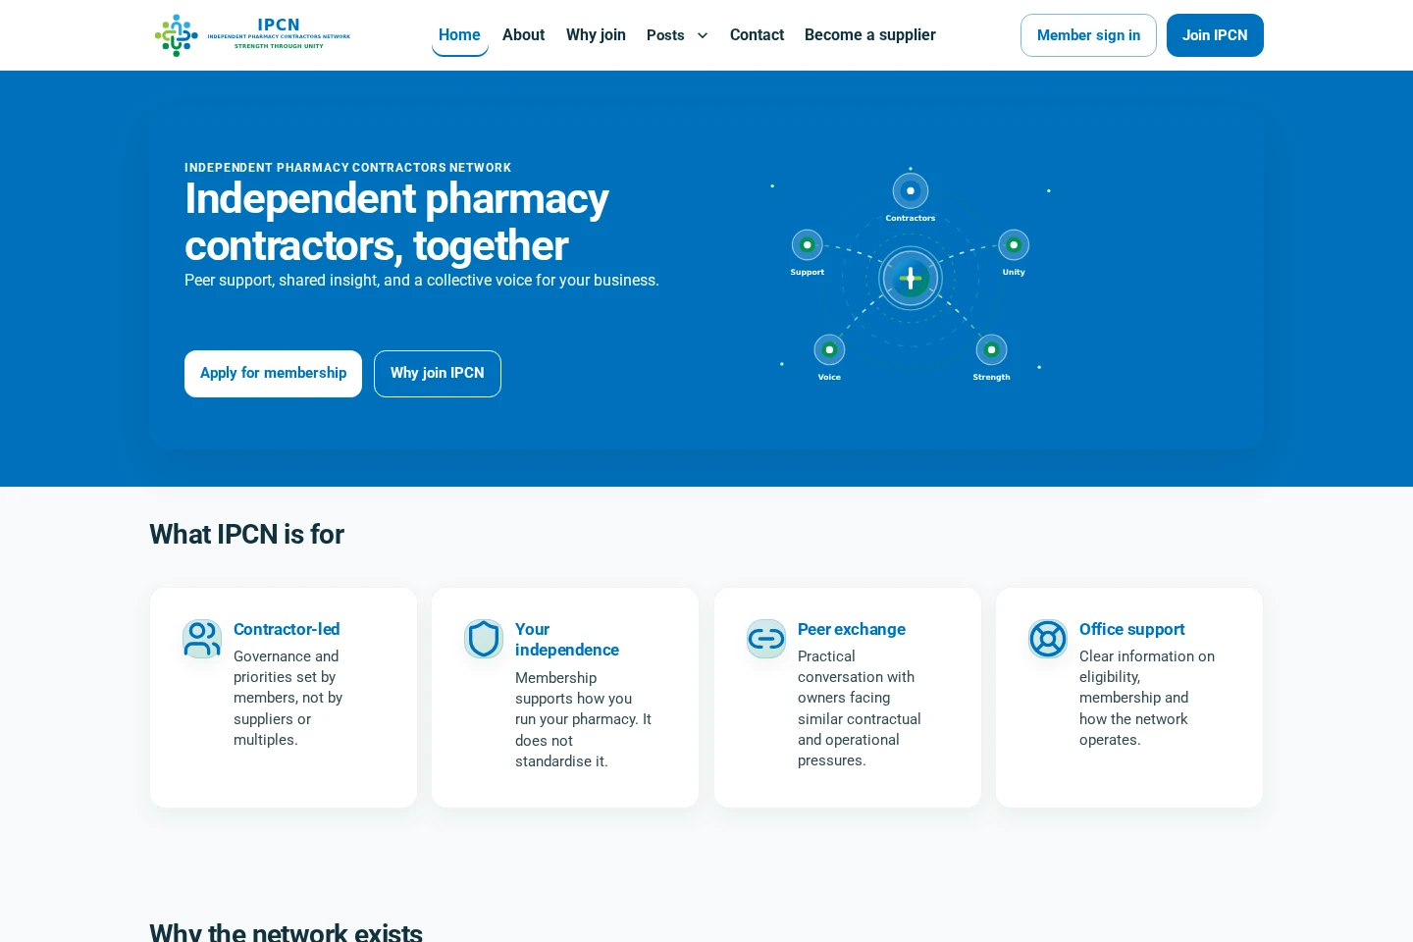The image size is (1413, 942).
Task: Click the shield icon for Your independence
Action: click(x=484, y=639)
